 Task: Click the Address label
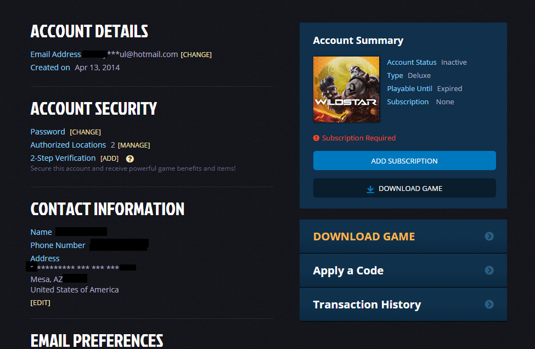point(45,258)
